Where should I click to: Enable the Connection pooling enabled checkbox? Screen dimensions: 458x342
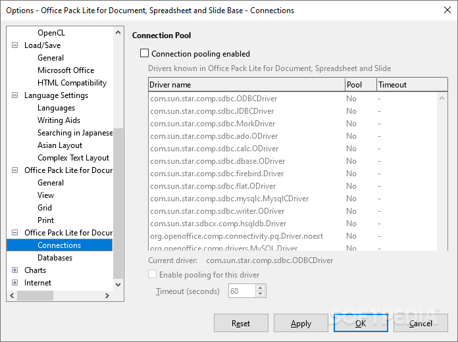(x=144, y=53)
